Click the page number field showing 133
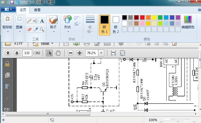201x123 pixels. click(27, 53)
